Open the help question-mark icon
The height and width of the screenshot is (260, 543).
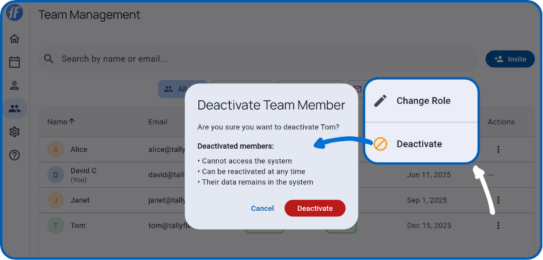[x=14, y=156]
